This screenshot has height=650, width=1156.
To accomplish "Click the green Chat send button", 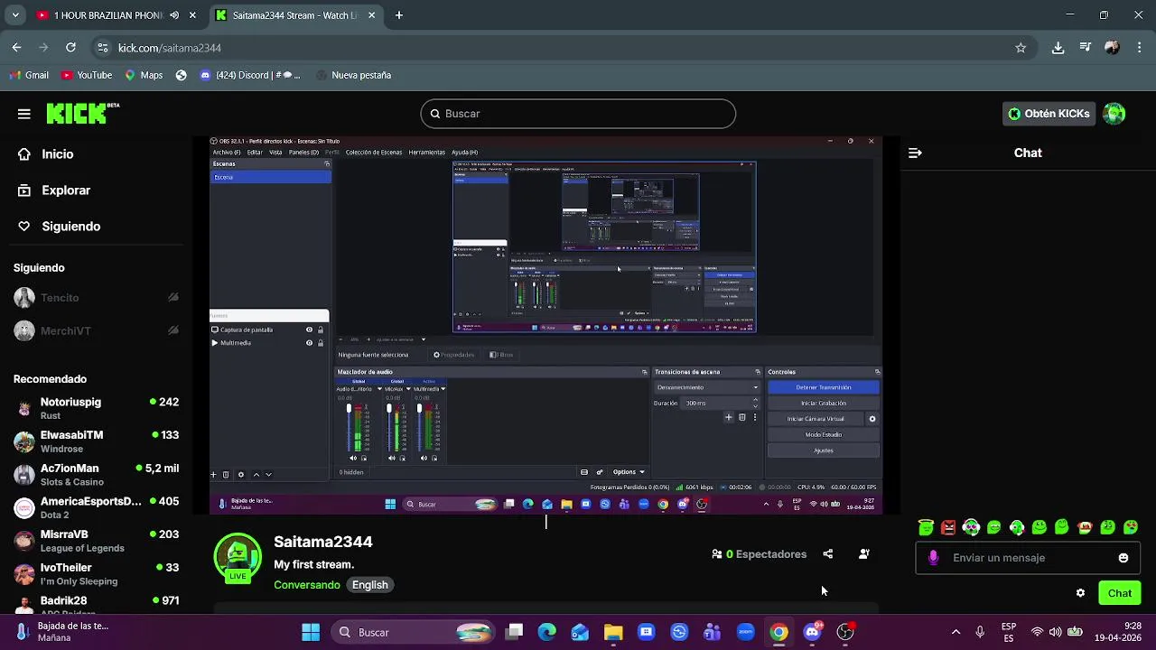I will 1119,593.
